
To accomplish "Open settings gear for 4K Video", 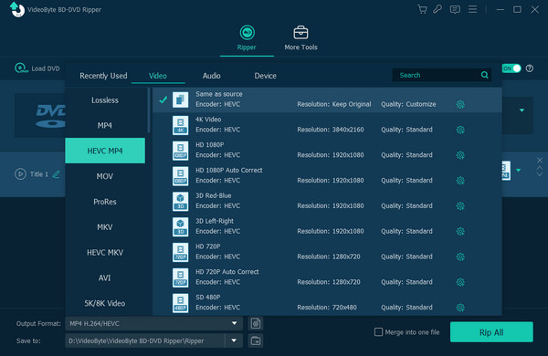I will point(460,130).
